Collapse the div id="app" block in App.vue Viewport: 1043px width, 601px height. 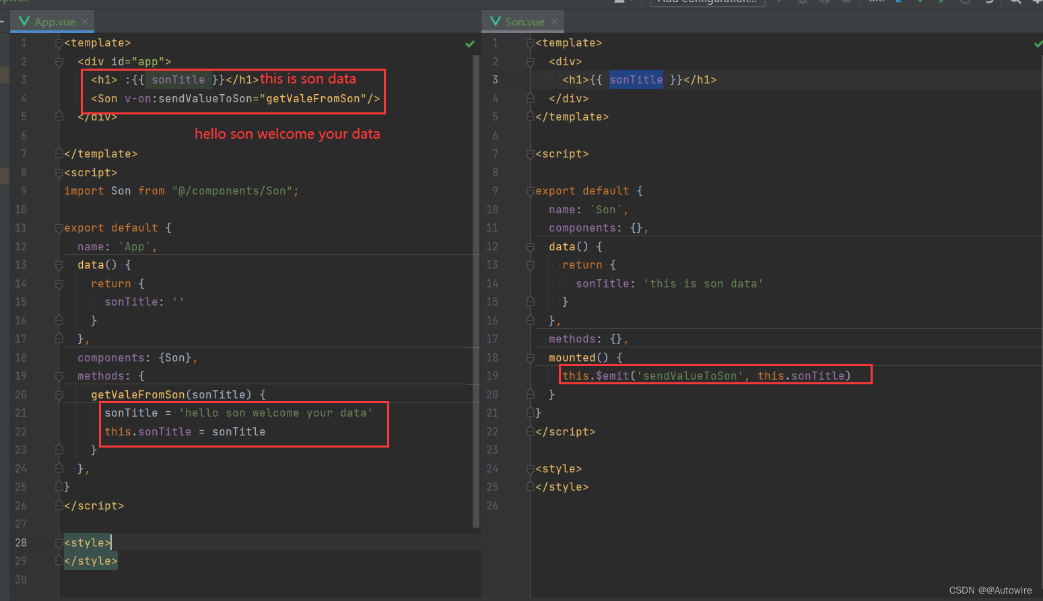[59, 62]
